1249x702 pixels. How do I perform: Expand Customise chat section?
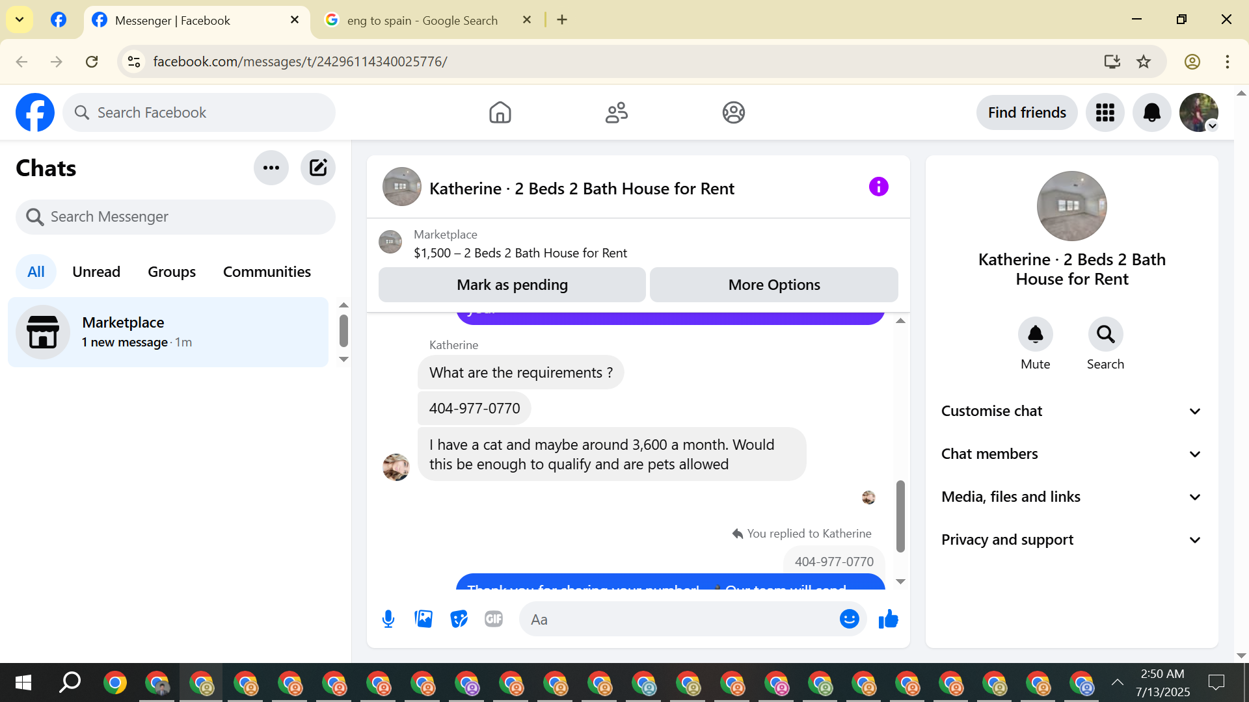coord(1071,411)
